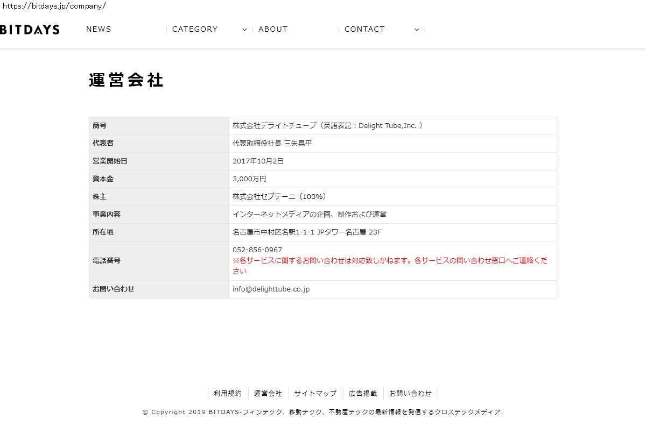Click the お問い合わせ link in the footer
Image resolution: width=646 pixels, height=427 pixels.
411,394
